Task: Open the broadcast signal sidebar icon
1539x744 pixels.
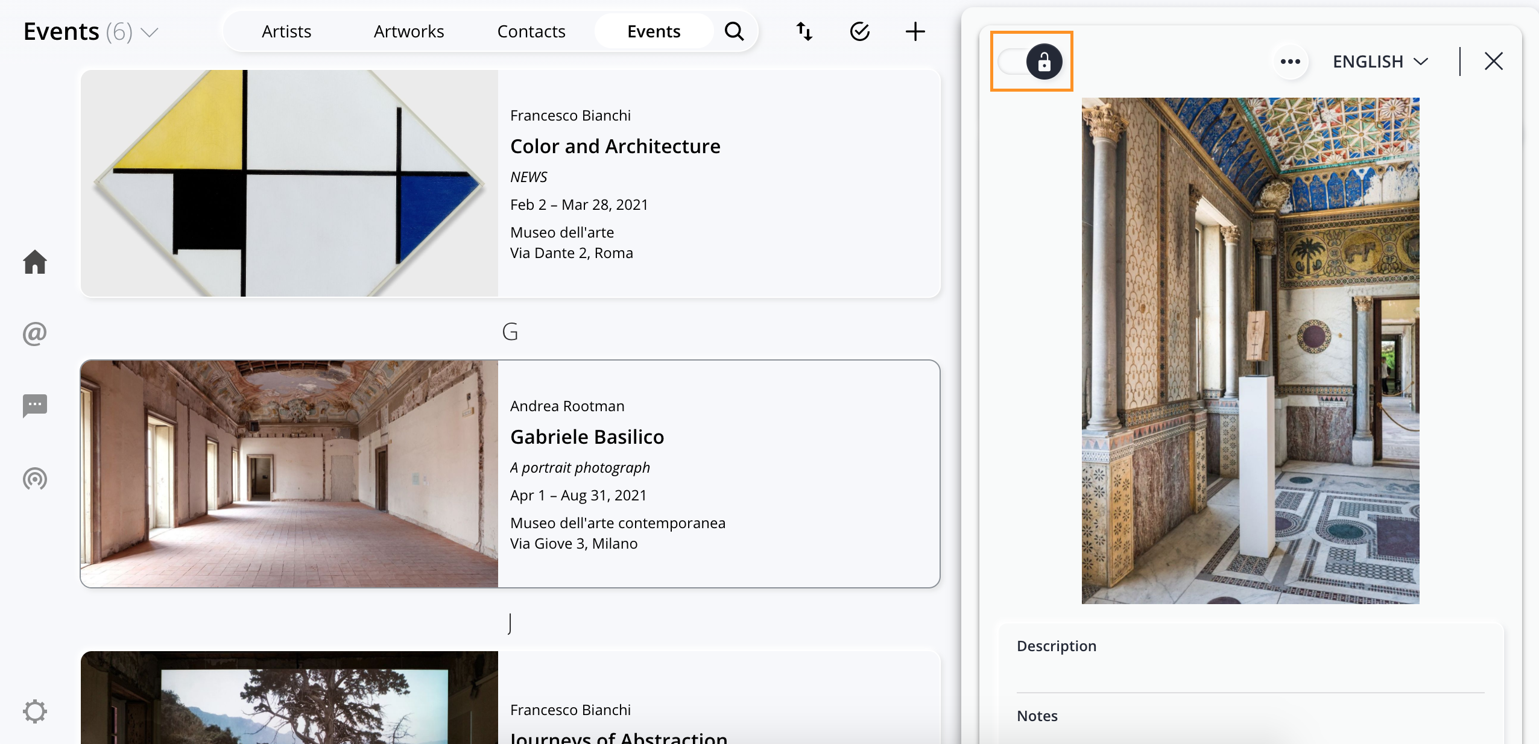Action: click(35, 479)
